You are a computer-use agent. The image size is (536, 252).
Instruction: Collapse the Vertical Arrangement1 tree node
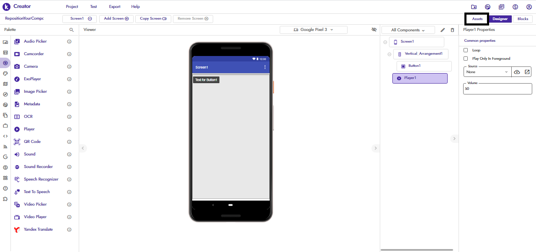389,54
